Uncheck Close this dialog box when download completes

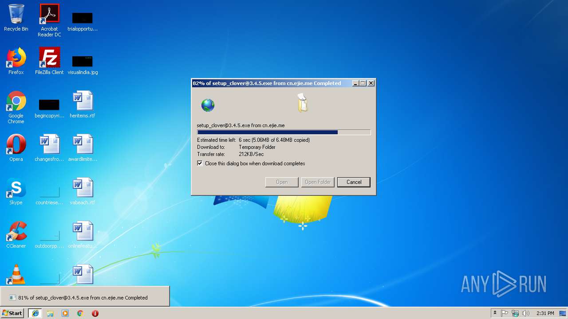(200, 163)
